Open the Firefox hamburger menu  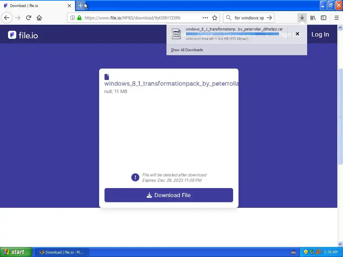pos(336,18)
